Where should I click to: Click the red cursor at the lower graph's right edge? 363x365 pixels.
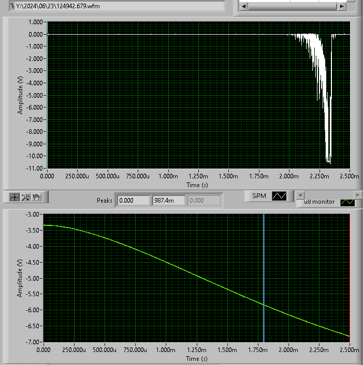350,278
